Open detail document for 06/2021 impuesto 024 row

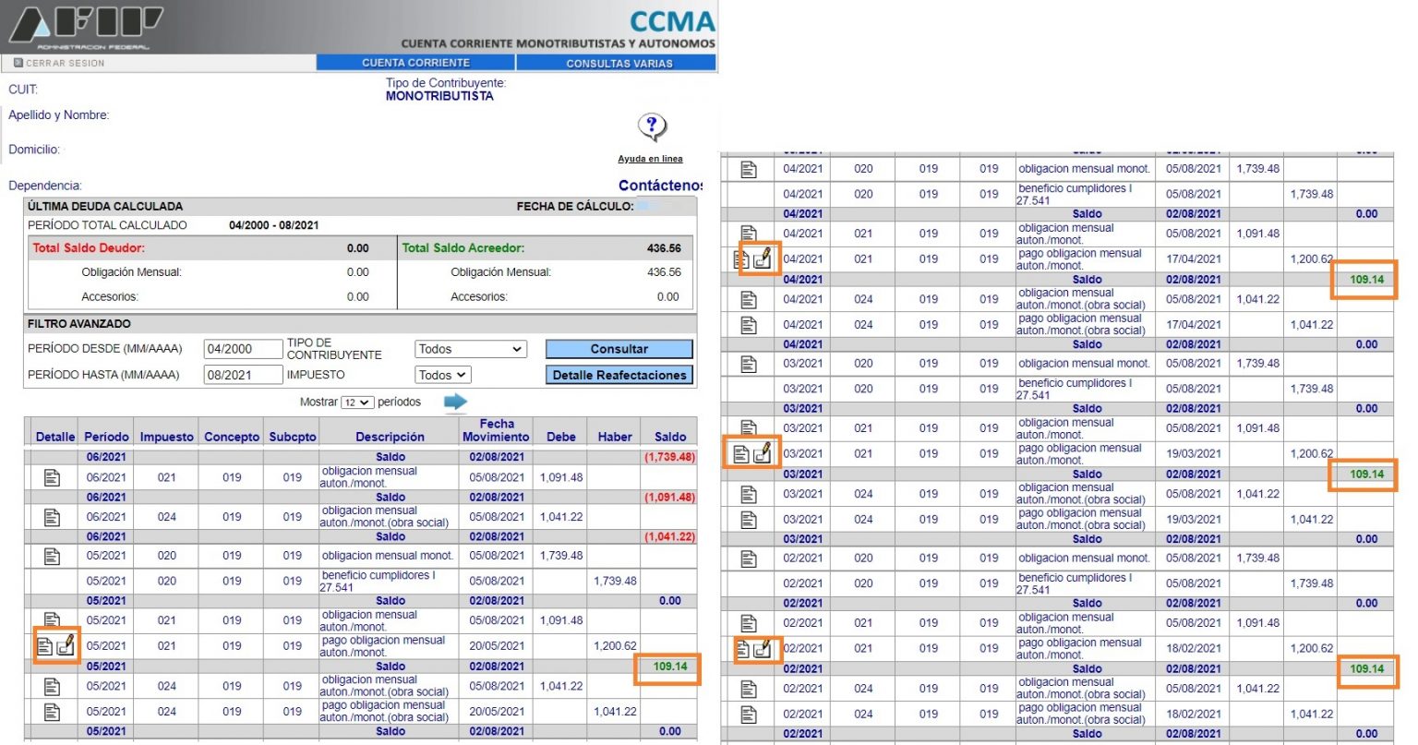coord(52,517)
